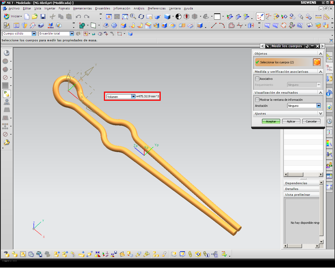Open the History clock sidebar icon
Image resolution: width=335 pixels, height=268 pixels.
pyautogui.click(x=329, y=121)
